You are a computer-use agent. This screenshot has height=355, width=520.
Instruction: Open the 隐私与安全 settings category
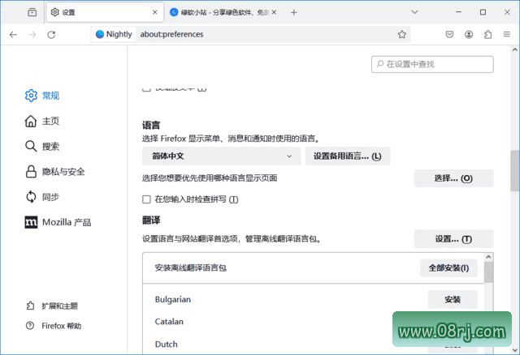click(x=55, y=172)
